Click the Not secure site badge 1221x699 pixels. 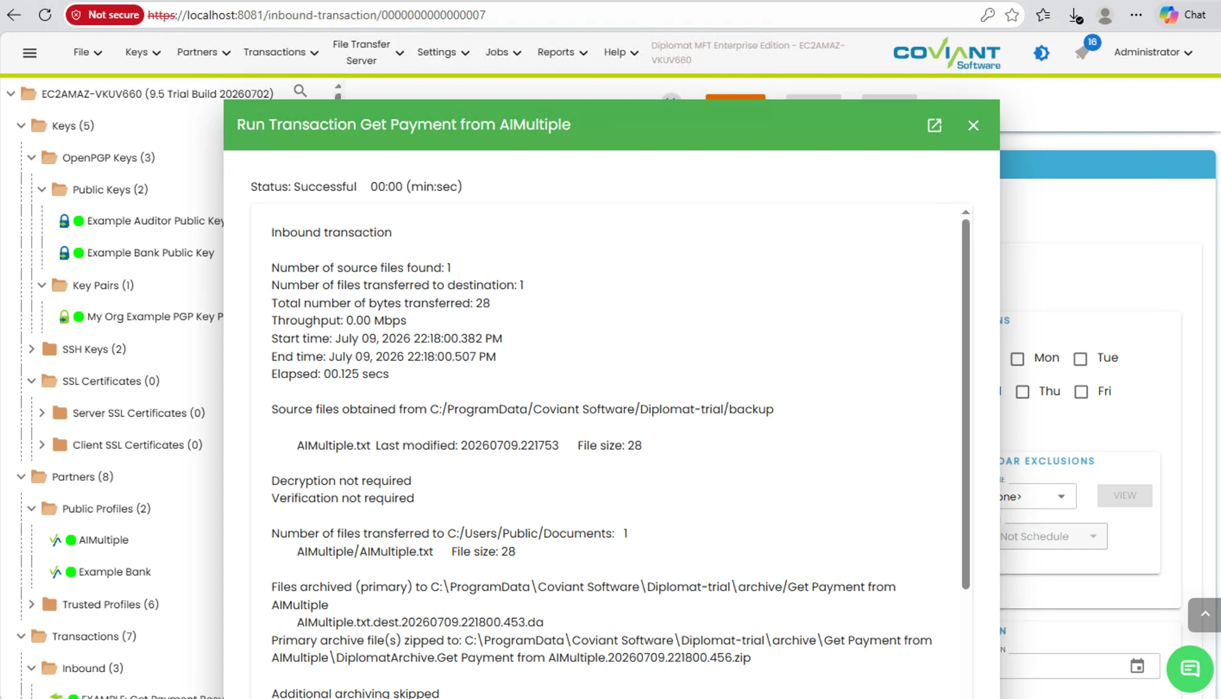point(105,15)
